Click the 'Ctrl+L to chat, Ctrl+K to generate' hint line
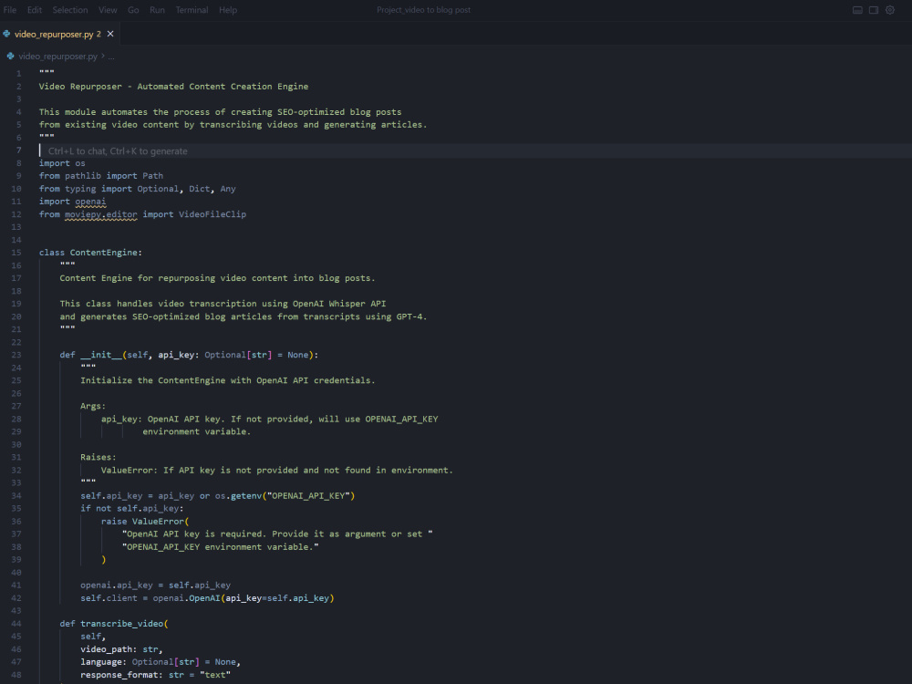Viewport: 912px width, 684px height. pyautogui.click(x=118, y=150)
